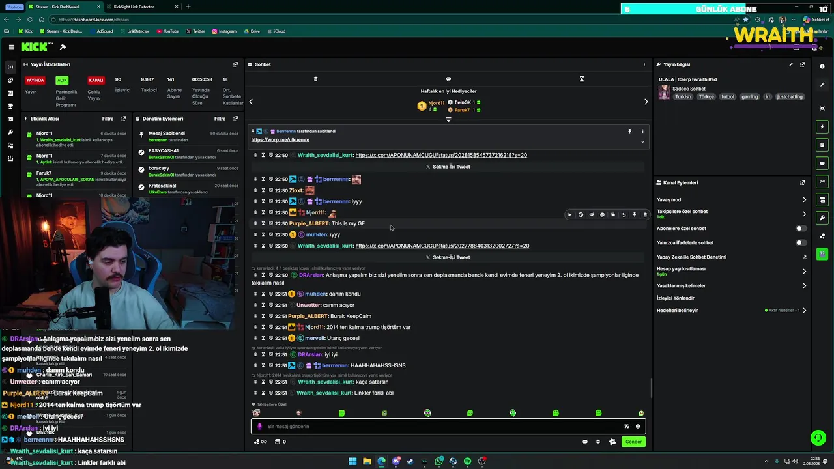Open the LinkDetector bookmark
The height and width of the screenshot is (469, 834).
point(134,31)
